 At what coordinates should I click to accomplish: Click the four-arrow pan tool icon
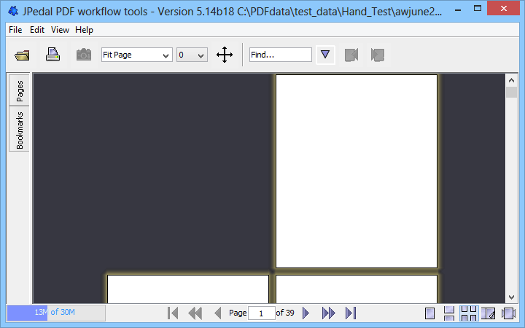[x=225, y=55]
